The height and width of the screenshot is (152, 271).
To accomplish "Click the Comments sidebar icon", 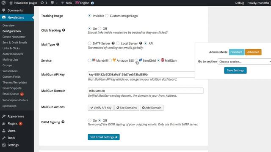I will [x=4, y=10].
